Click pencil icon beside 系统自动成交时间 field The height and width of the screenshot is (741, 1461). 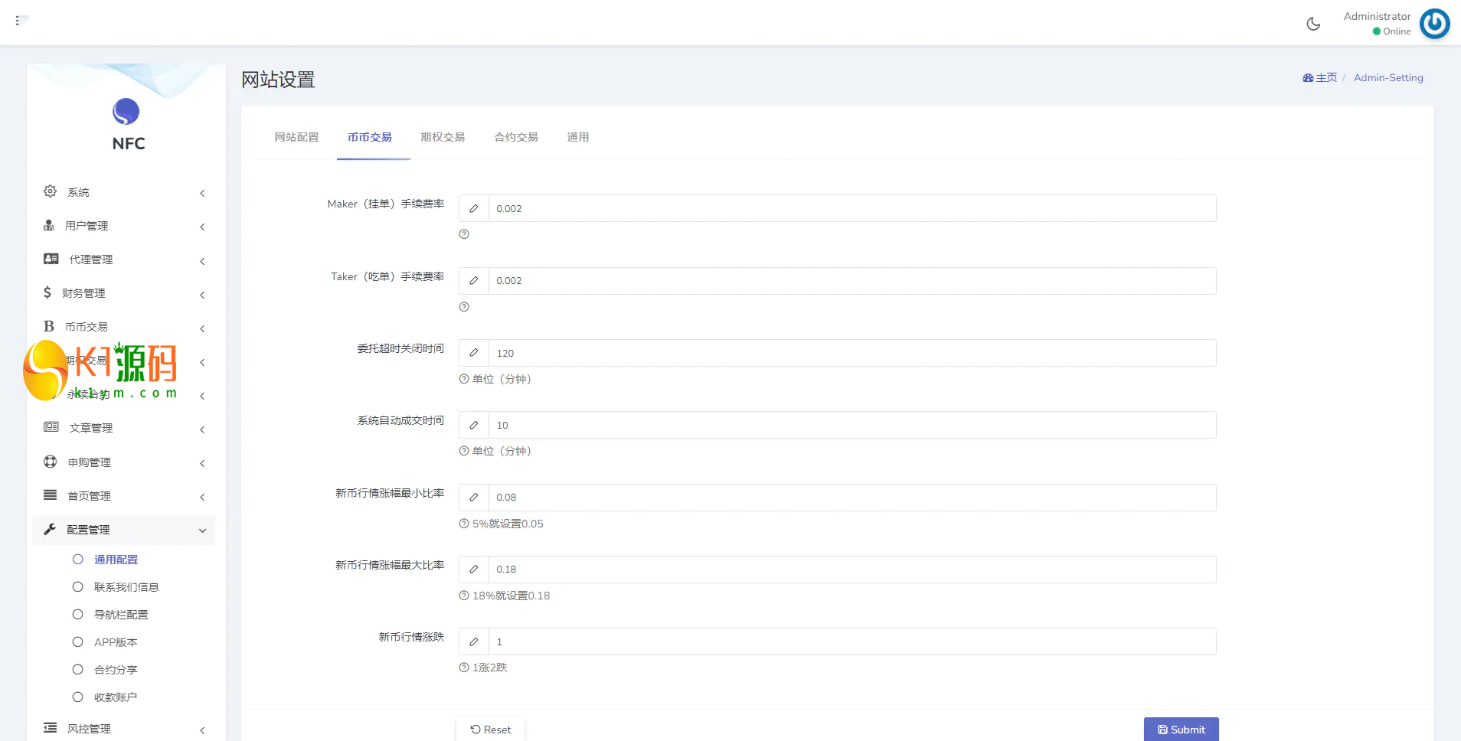tap(474, 425)
